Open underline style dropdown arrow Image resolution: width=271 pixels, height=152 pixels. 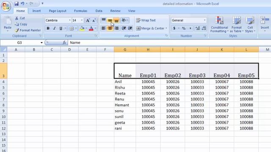(x=65, y=28)
